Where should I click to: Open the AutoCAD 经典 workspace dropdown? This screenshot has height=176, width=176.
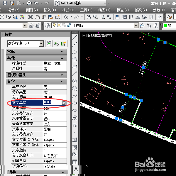105,3
